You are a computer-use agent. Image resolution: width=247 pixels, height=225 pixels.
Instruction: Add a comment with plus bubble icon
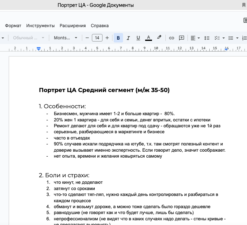click(182, 38)
